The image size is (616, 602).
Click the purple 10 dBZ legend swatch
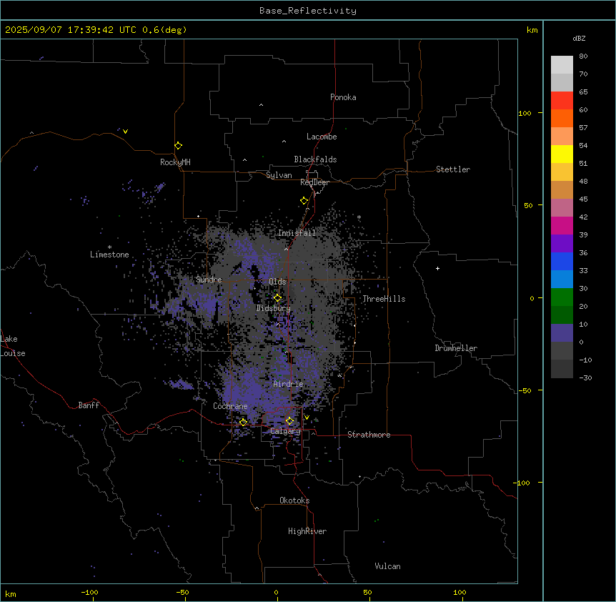pyautogui.click(x=562, y=333)
